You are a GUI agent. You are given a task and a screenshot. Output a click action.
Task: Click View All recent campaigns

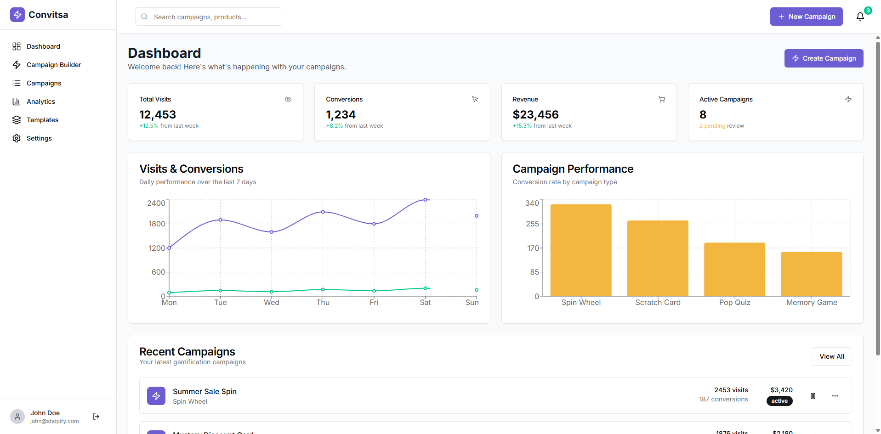(x=832, y=356)
